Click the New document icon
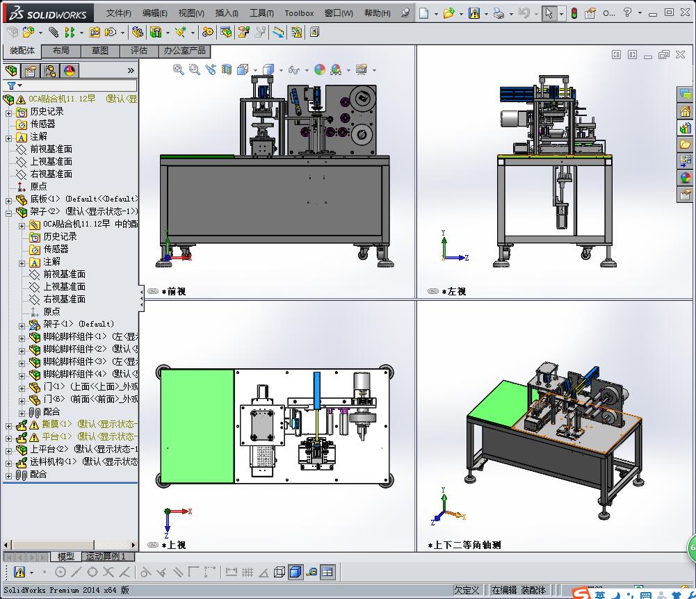 [424, 13]
